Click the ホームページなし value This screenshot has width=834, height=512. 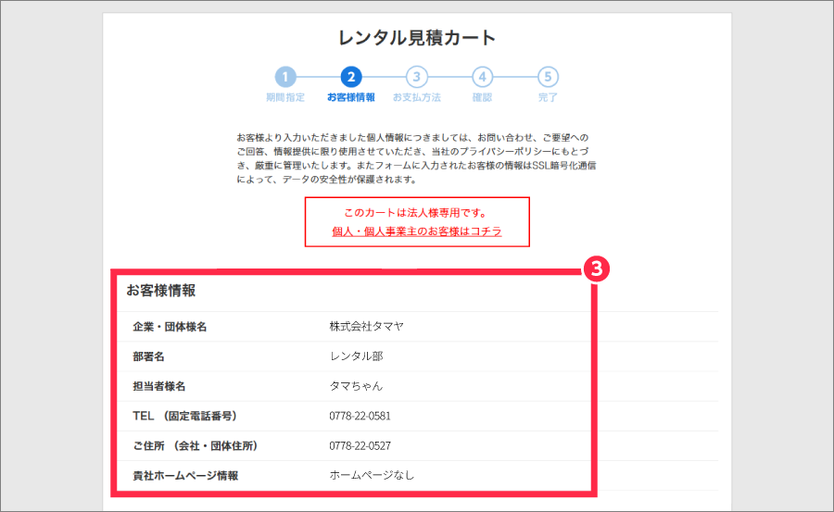[x=372, y=475]
